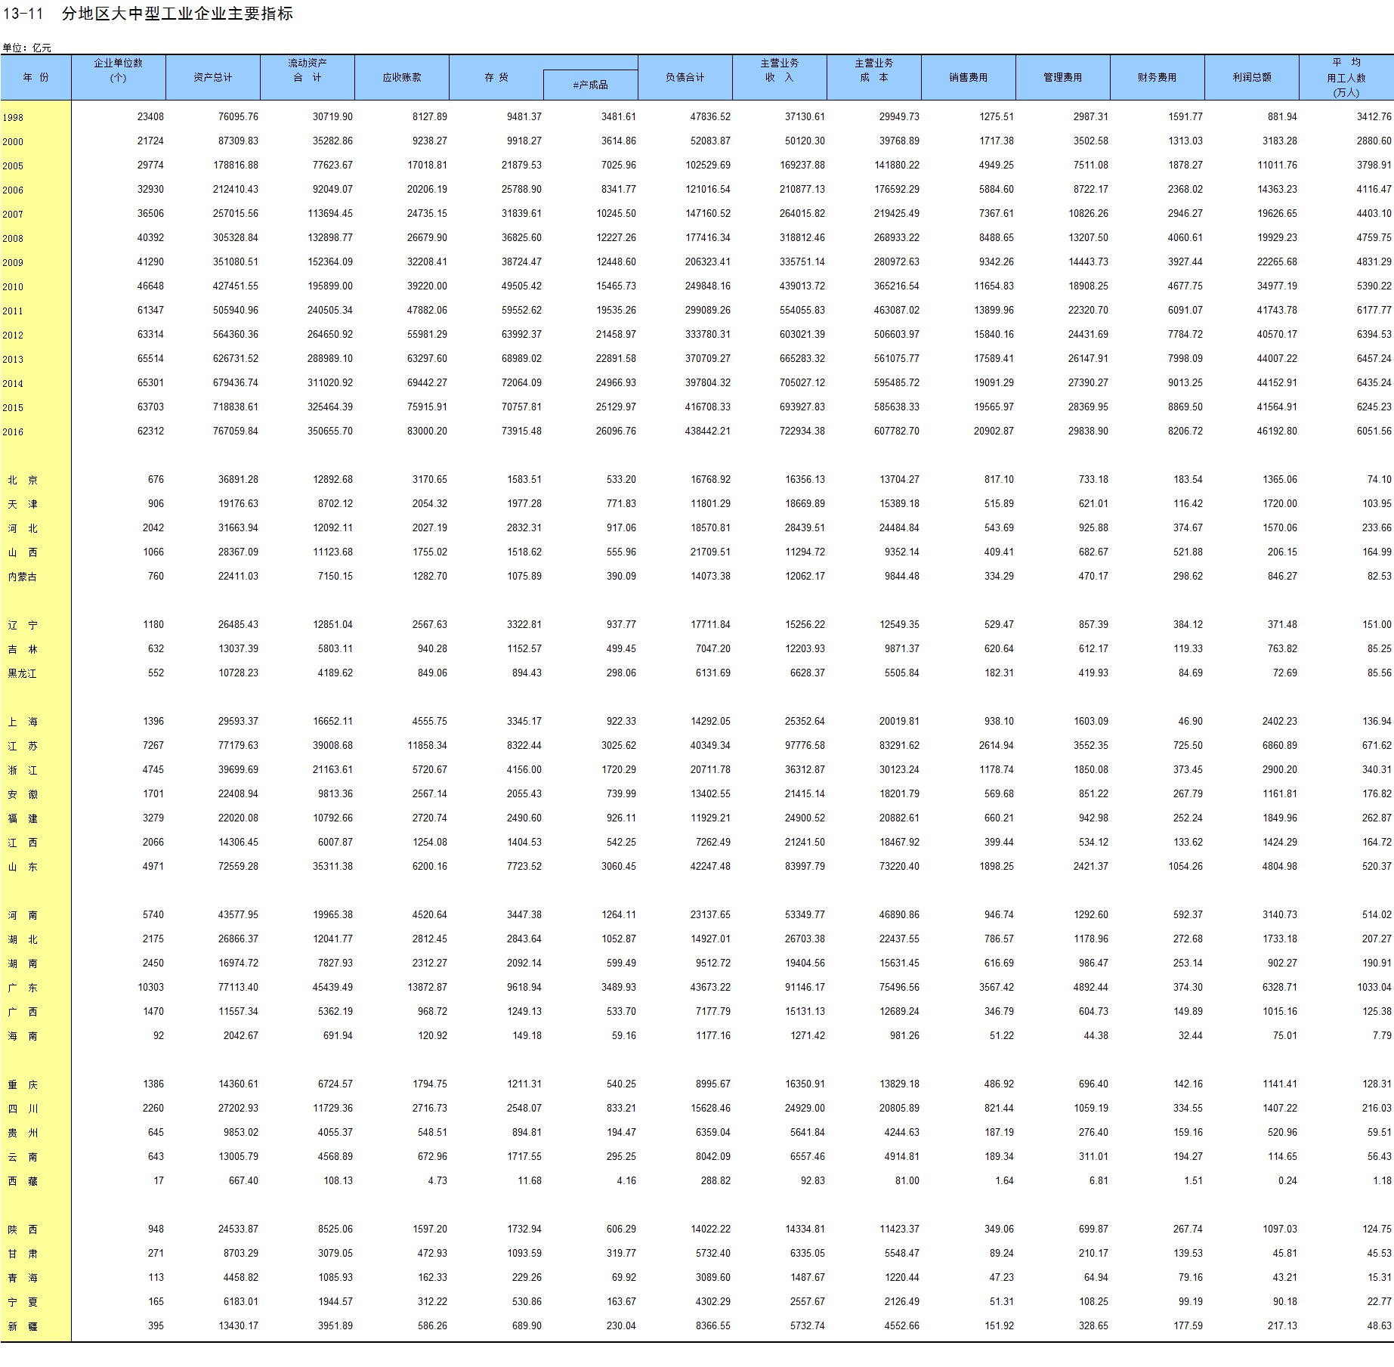Select the 应收账款 column header
Image resolution: width=1394 pixels, height=1367 pixels.
(401, 77)
